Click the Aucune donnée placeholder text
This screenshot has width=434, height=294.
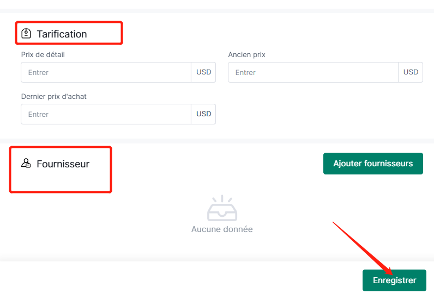click(x=222, y=229)
